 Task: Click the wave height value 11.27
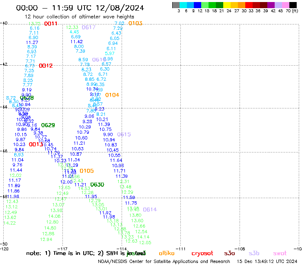32,42
